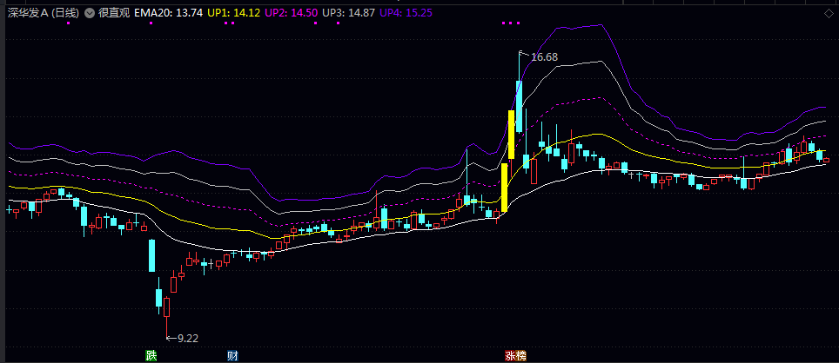Click the 16.68 high price label
The width and height of the screenshot is (839, 363).
pyautogui.click(x=544, y=57)
